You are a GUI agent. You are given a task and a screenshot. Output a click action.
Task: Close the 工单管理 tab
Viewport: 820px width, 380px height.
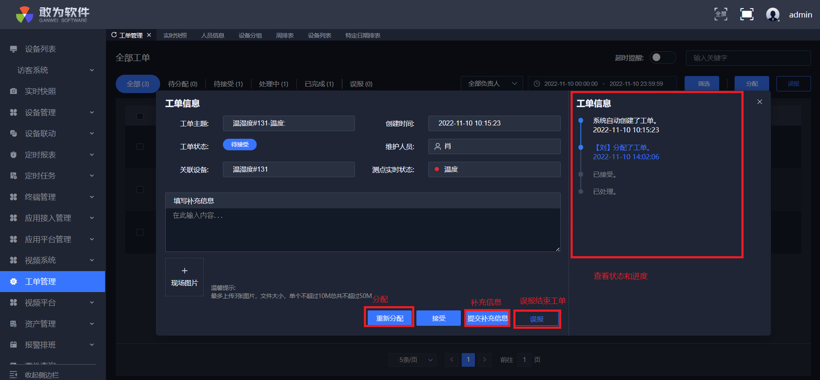149,35
